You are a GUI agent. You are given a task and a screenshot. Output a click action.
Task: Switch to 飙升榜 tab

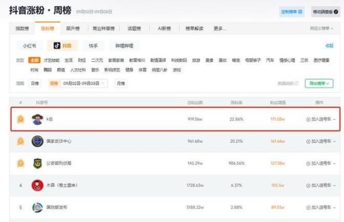point(73,29)
